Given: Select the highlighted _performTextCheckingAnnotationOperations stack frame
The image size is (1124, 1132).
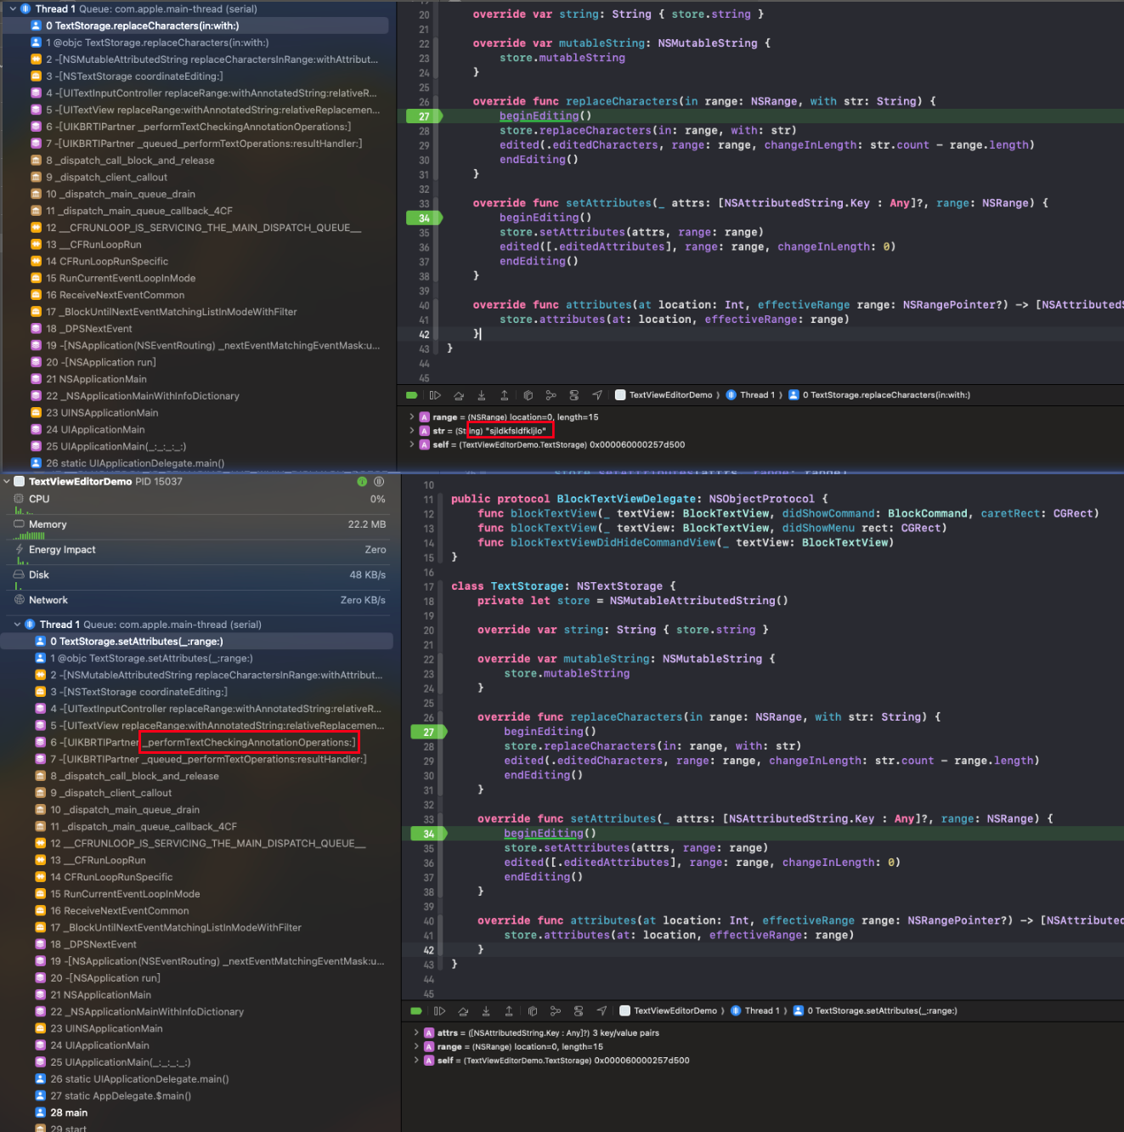Looking at the screenshot, I should coord(250,742).
